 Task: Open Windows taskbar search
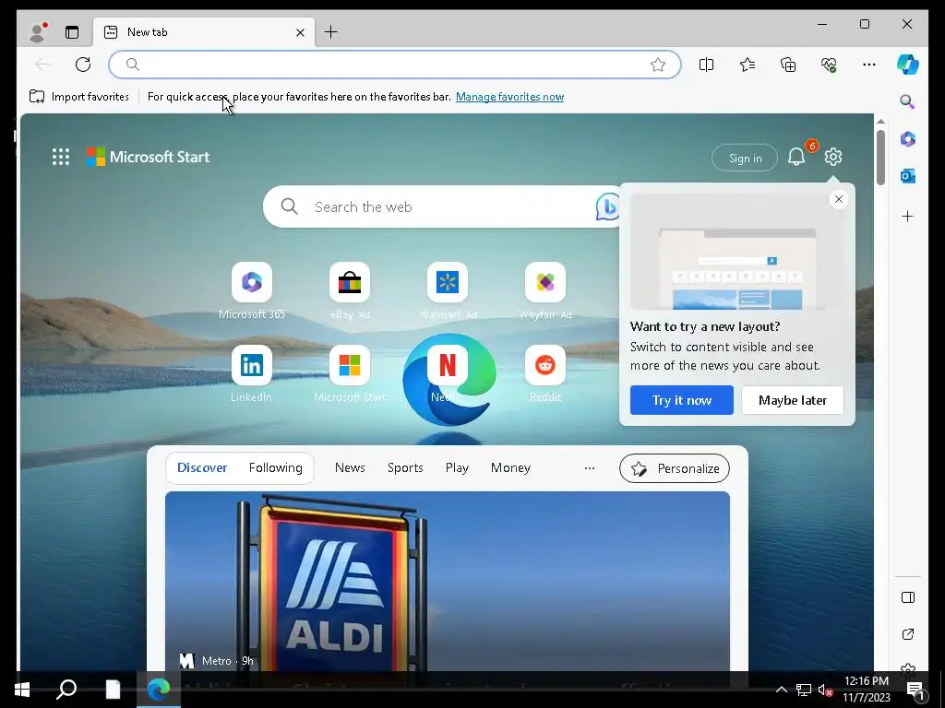66,690
